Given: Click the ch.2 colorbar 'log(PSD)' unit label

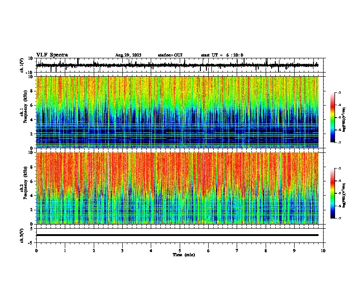Looking at the screenshot, I should click(x=344, y=195).
